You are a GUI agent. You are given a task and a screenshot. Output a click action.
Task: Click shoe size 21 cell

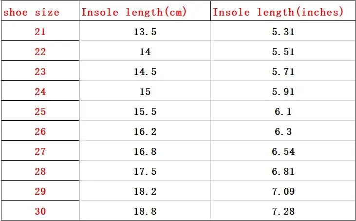coord(40,31)
